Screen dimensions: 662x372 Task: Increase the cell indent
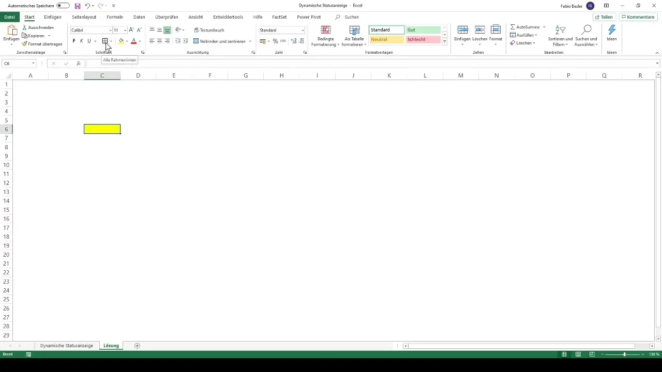[x=186, y=41]
